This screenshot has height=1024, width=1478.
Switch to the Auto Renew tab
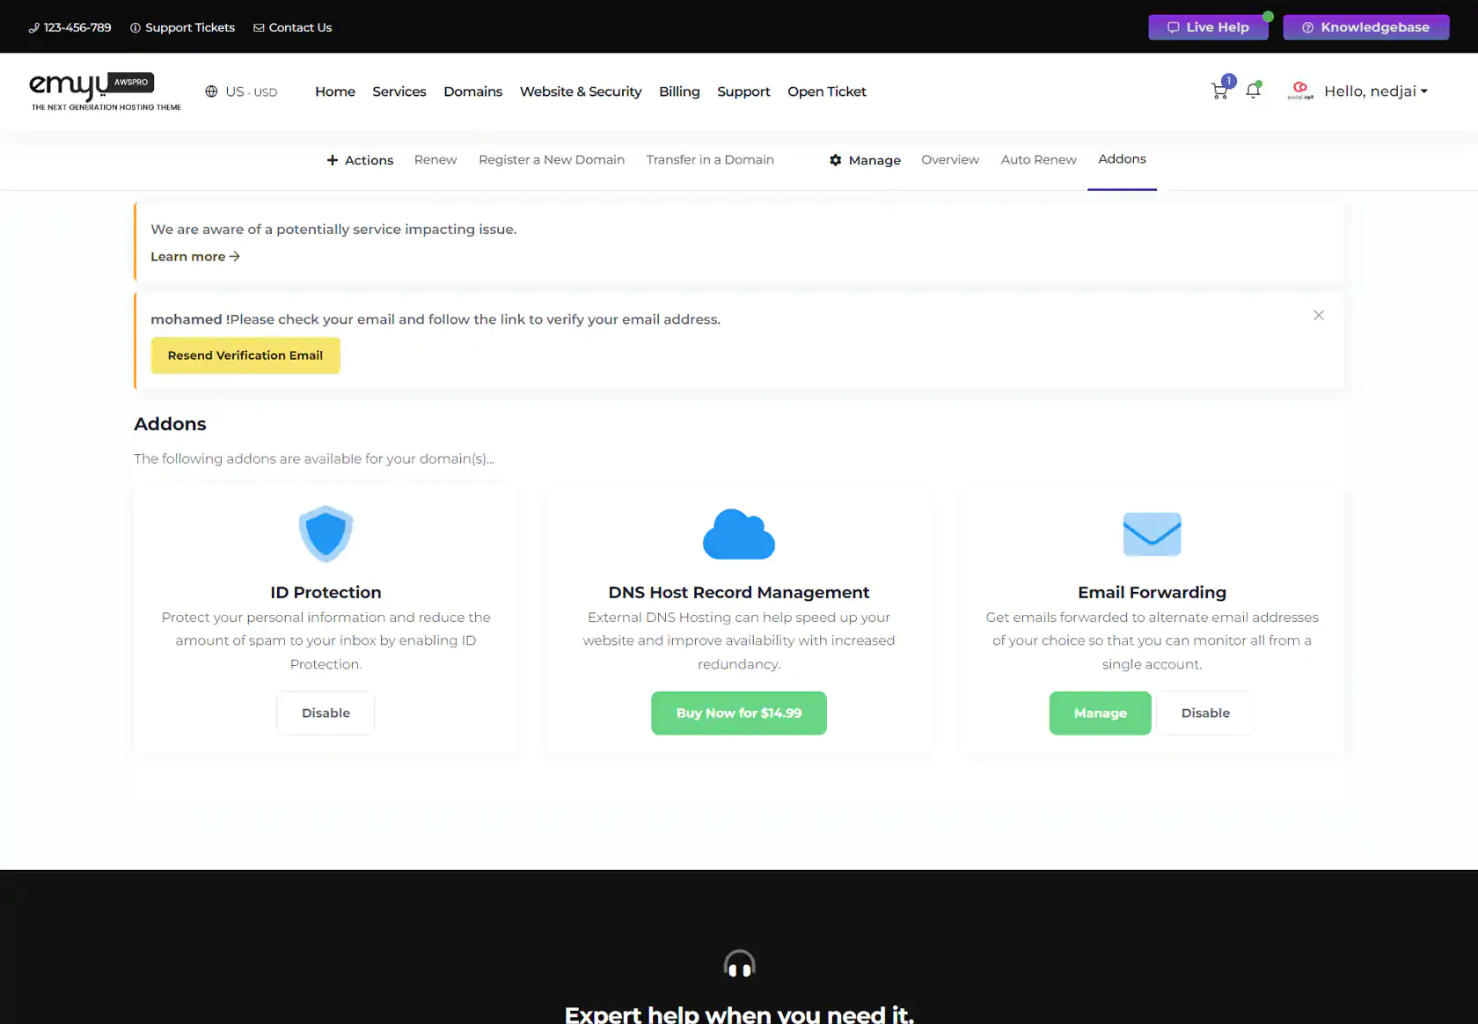(1038, 160)
